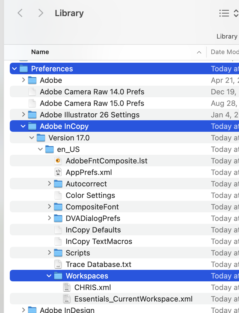Expand the CompositeFont folder
This screenshot has height=313, width=239.
tap(49, 206)
